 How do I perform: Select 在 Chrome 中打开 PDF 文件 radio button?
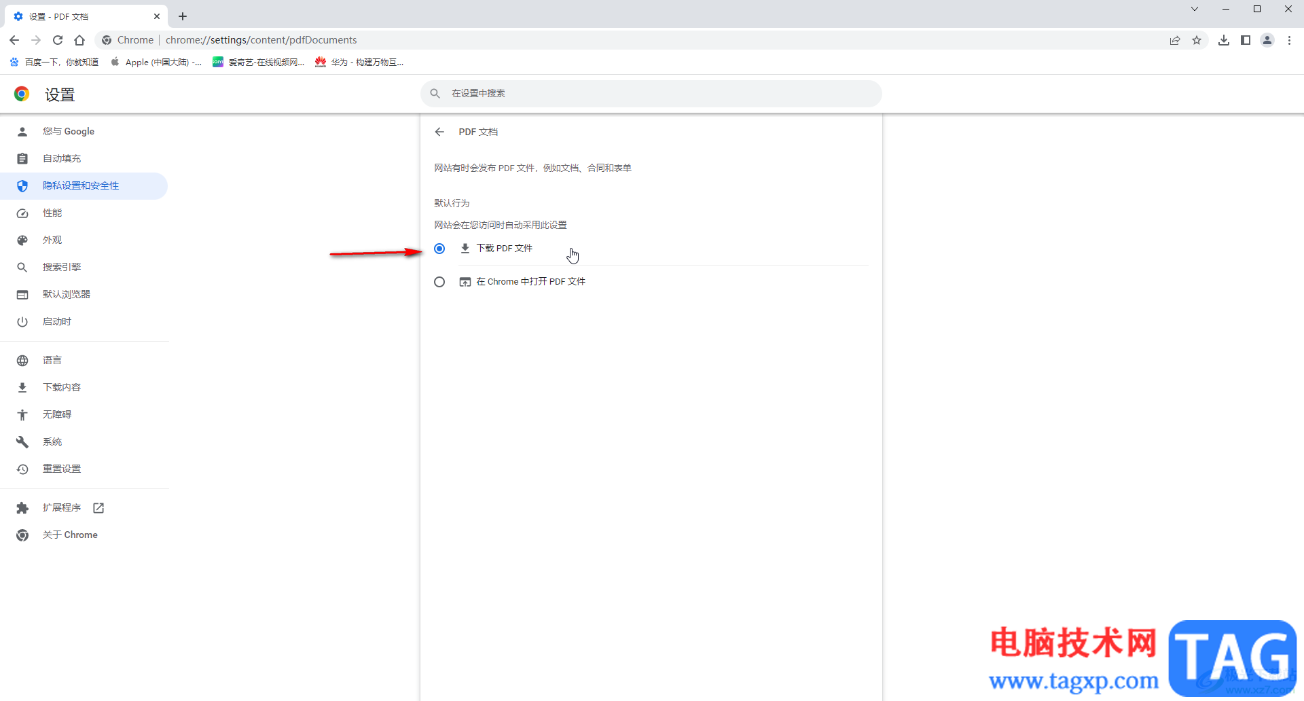click(439, 282)
